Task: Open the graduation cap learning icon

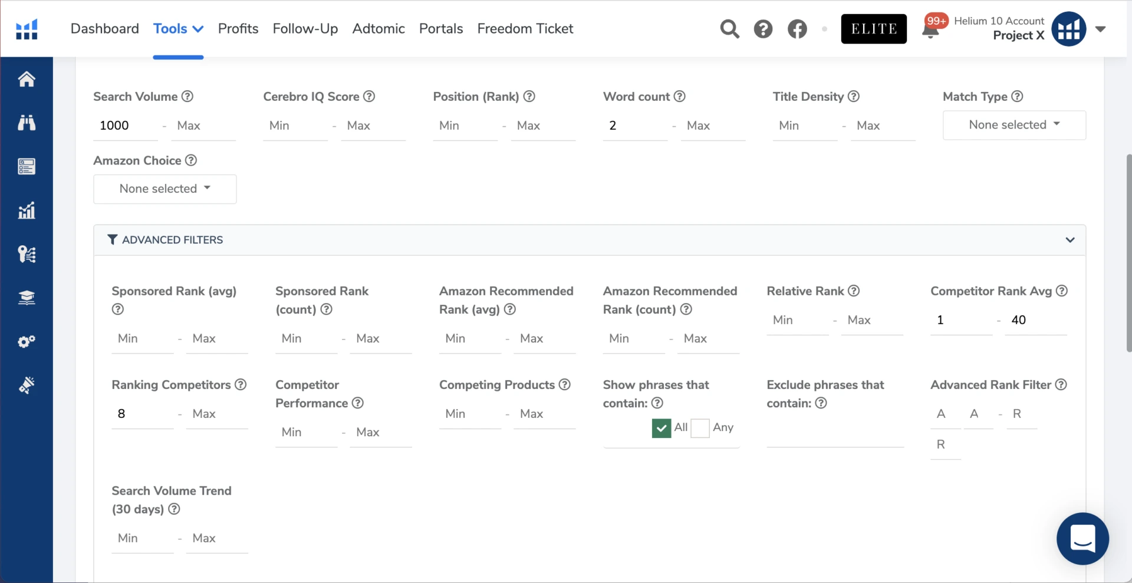Action: coord(27,298)
